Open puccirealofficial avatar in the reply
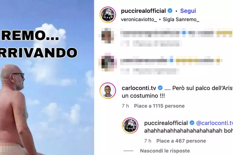This screenshot has height=155, width=233. 130,126
